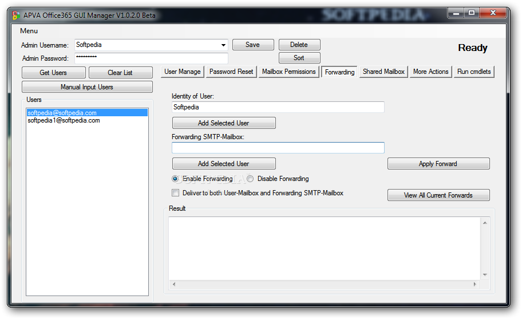The image size is (522, 319).
Task: Click the Admin Password field
Action: (x=152, y=58)
